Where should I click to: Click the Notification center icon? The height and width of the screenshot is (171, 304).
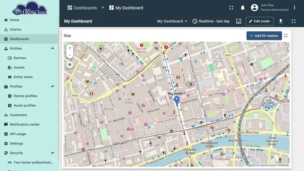(6, 124)
